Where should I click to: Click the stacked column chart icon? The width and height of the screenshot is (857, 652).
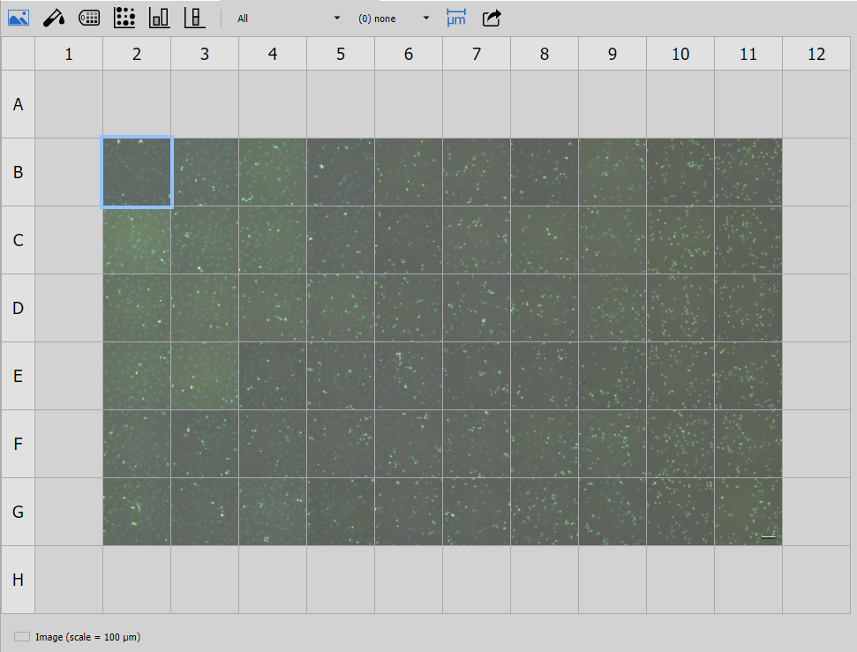click(x=194, y=18)
